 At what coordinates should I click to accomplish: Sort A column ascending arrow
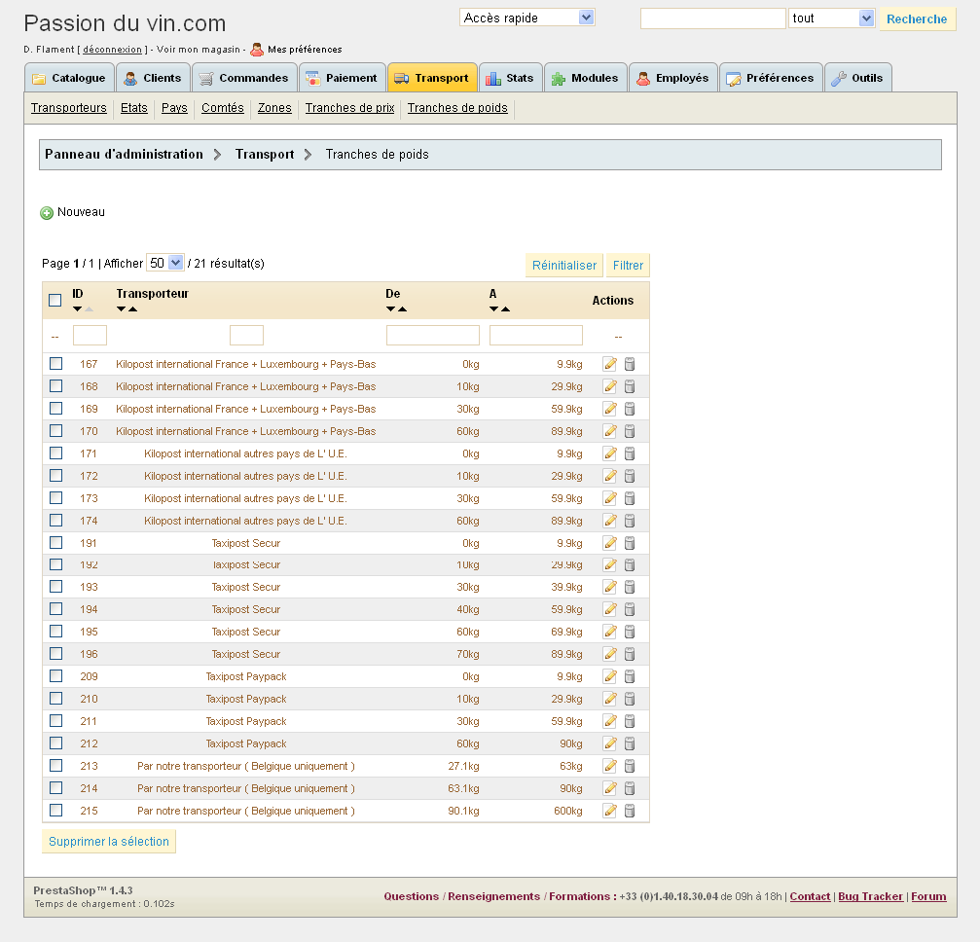tap(506, 308)
